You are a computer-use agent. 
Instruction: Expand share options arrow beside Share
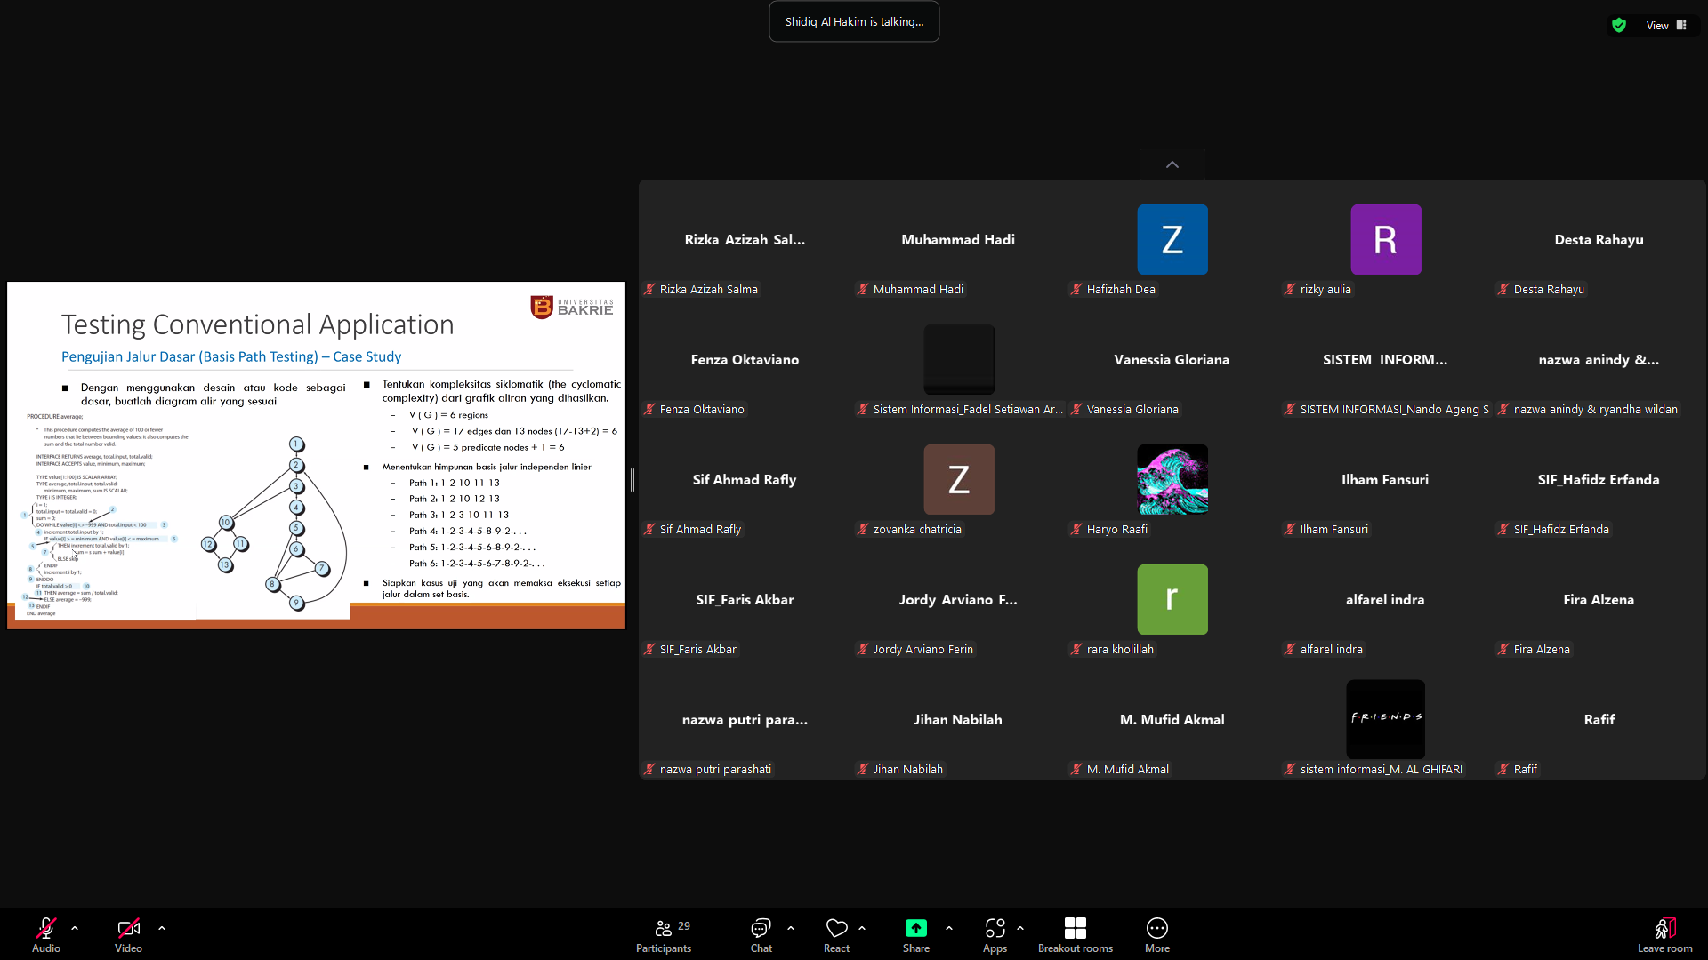tap(949, 928)
